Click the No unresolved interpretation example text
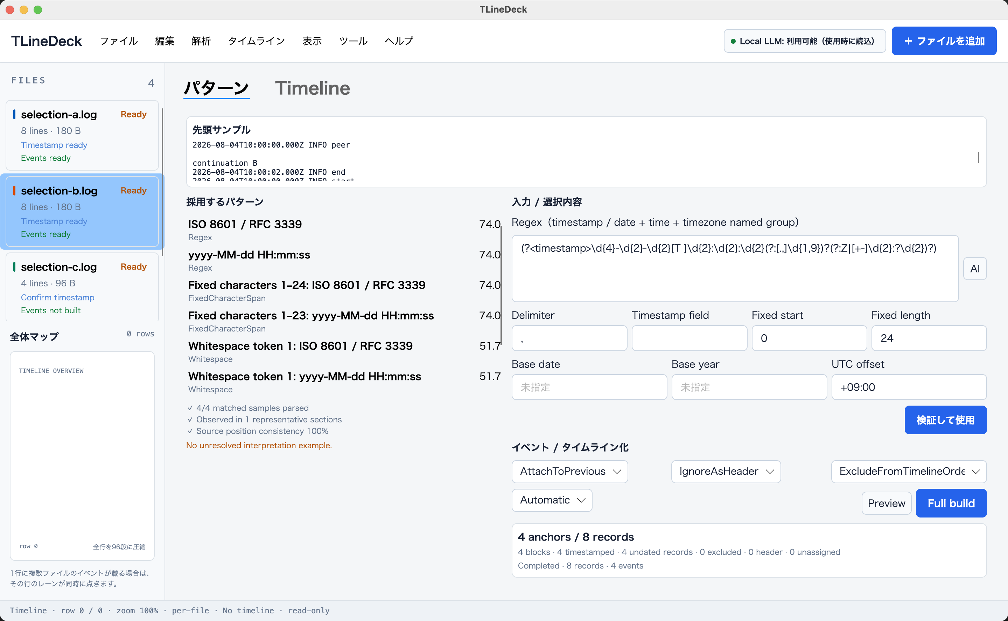Viewport: 1008px width, 621px height. tap(259, 445)
